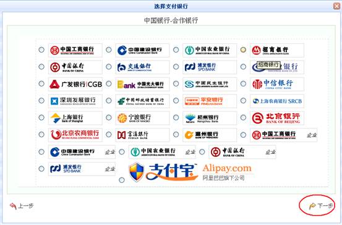
Task: Click the 中国工商银行 企业 logo
Action: [x=283, y=135]
